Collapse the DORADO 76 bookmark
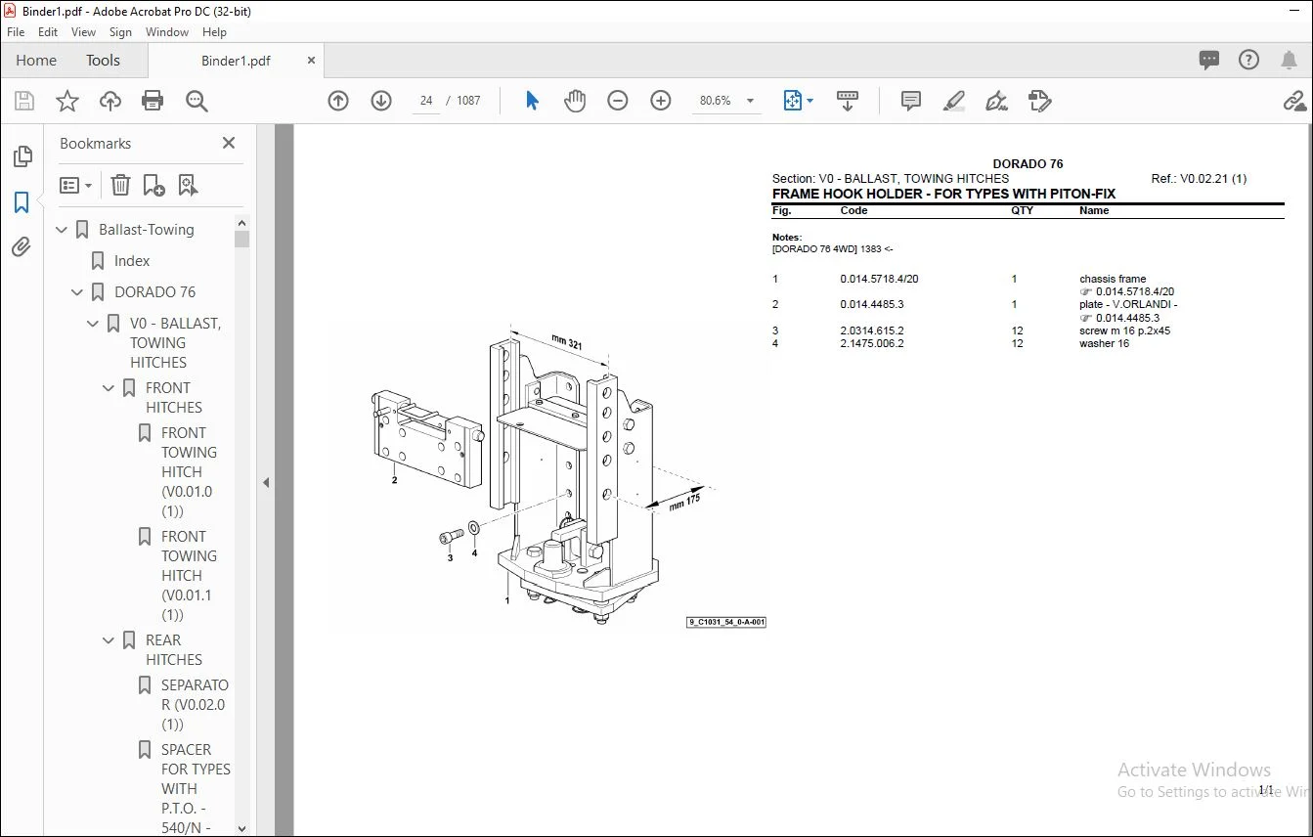The image size is (1313, 837). [78, 292]
